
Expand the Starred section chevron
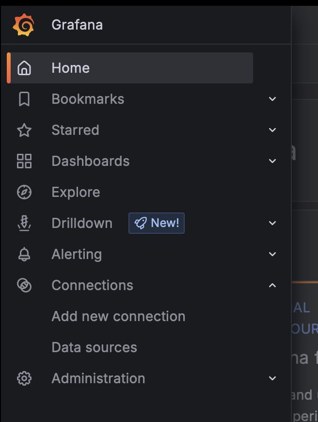[272, 130]
